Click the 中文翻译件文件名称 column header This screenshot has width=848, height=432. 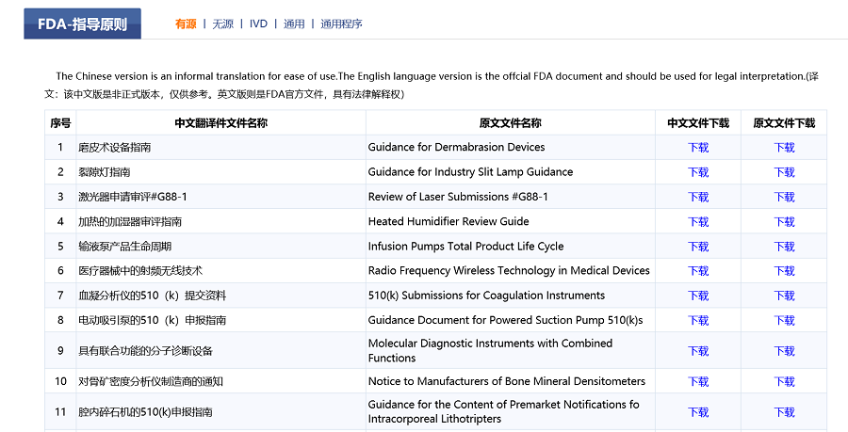221,123
